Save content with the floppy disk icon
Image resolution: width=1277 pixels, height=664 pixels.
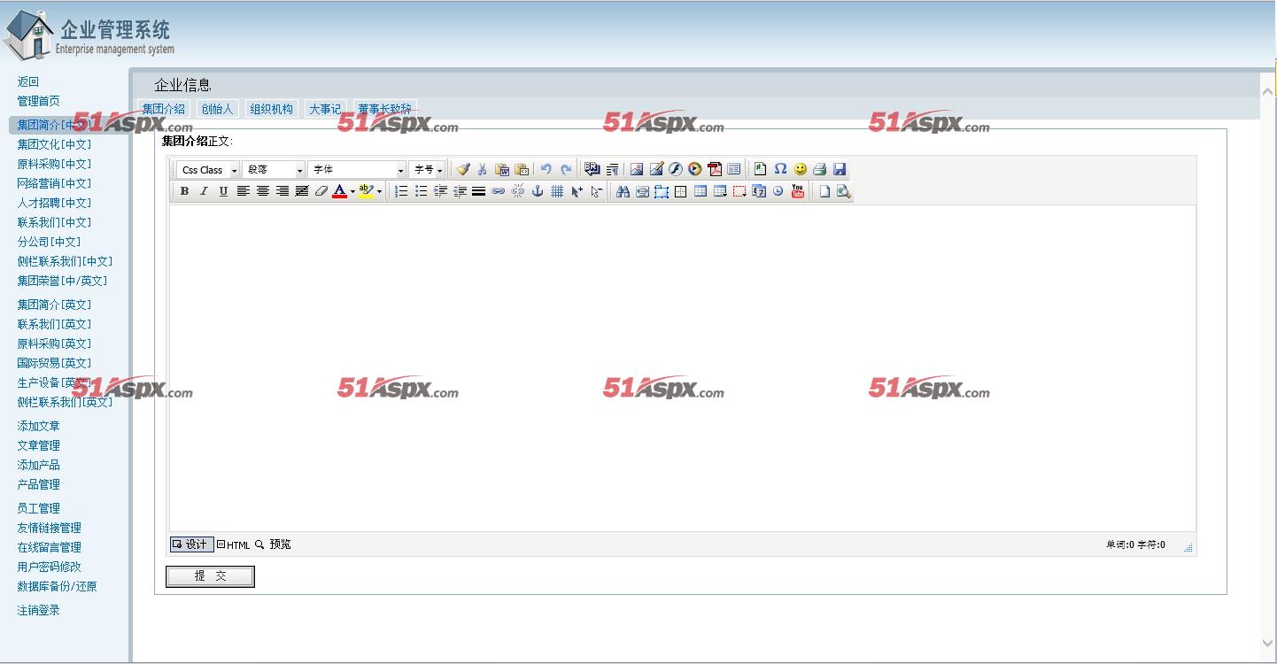tap(840, 169)
